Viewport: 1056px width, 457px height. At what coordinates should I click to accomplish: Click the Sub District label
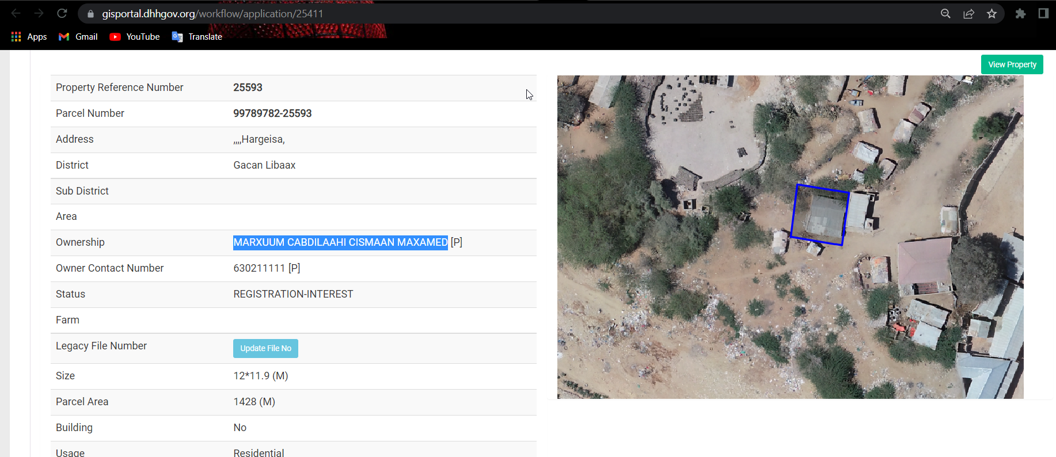82,191
